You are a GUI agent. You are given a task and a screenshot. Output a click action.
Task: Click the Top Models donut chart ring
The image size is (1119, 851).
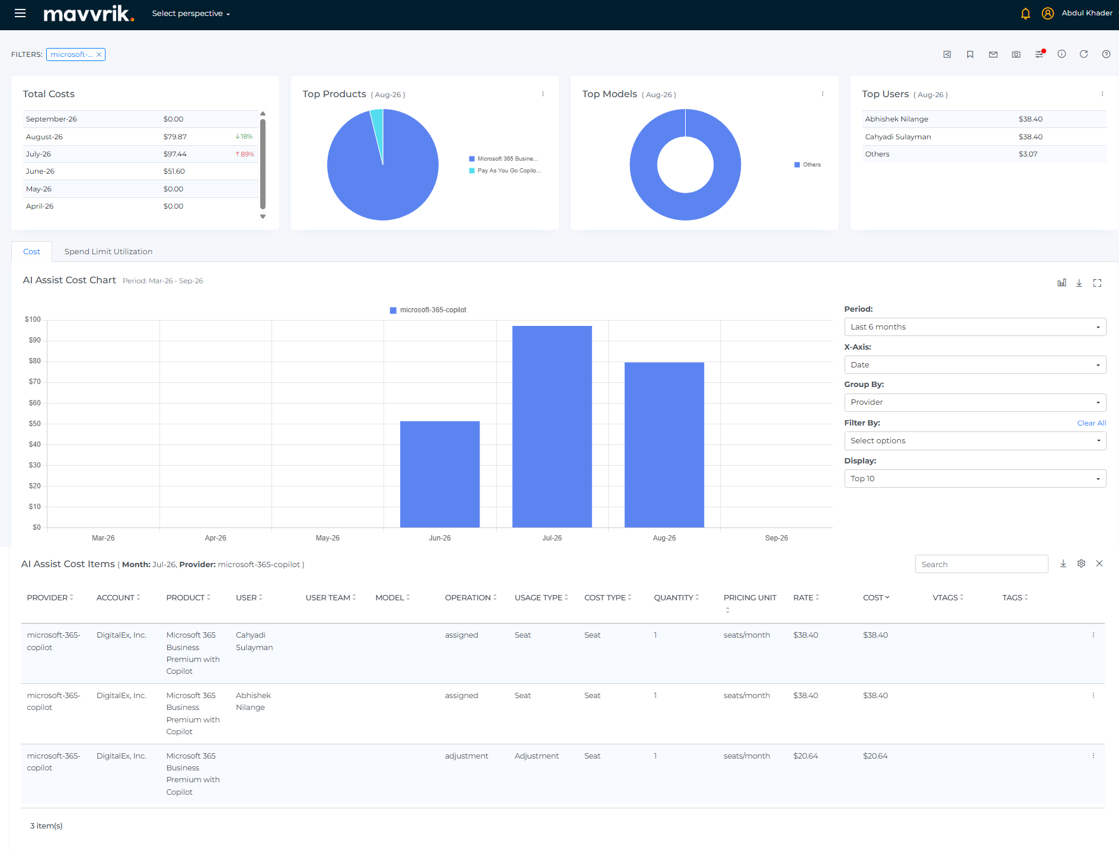642,165
